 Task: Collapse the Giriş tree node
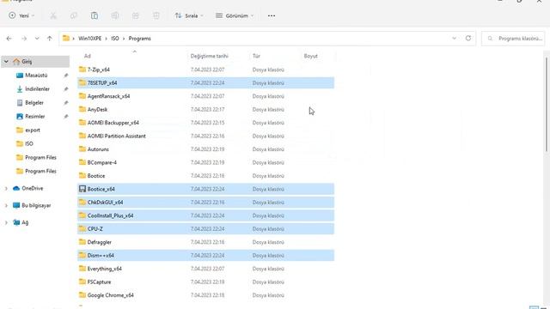[6, 61]
